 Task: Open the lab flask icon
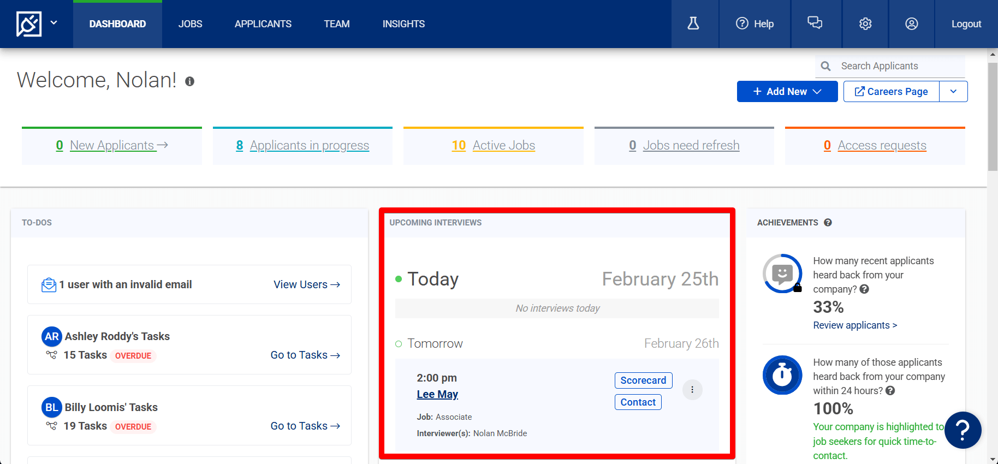pyautogui.click(x=693, y=23)
